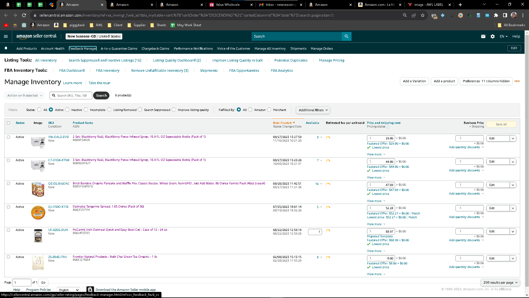Click the bookmark flag icon in nav bar
529x298 pixels.
(x=6, y=48)
